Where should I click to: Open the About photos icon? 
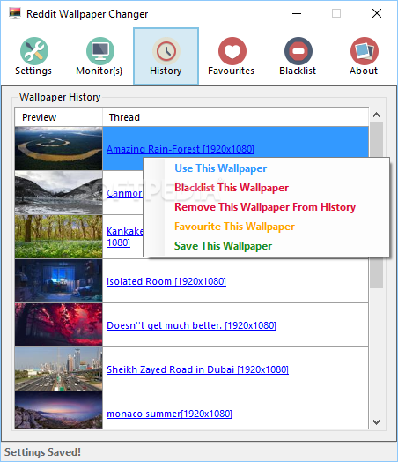point(365,51)
